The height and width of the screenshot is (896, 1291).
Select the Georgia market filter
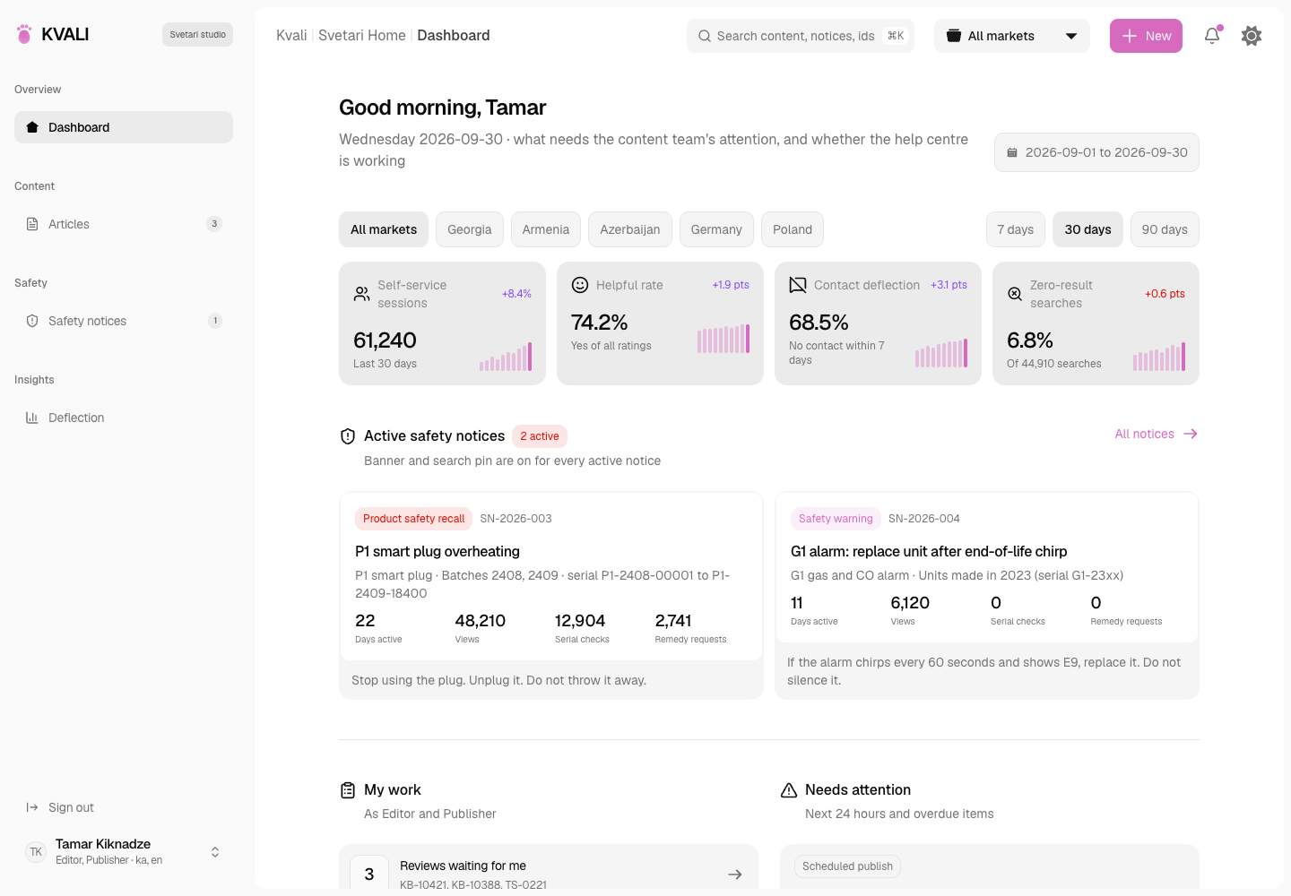470,229
